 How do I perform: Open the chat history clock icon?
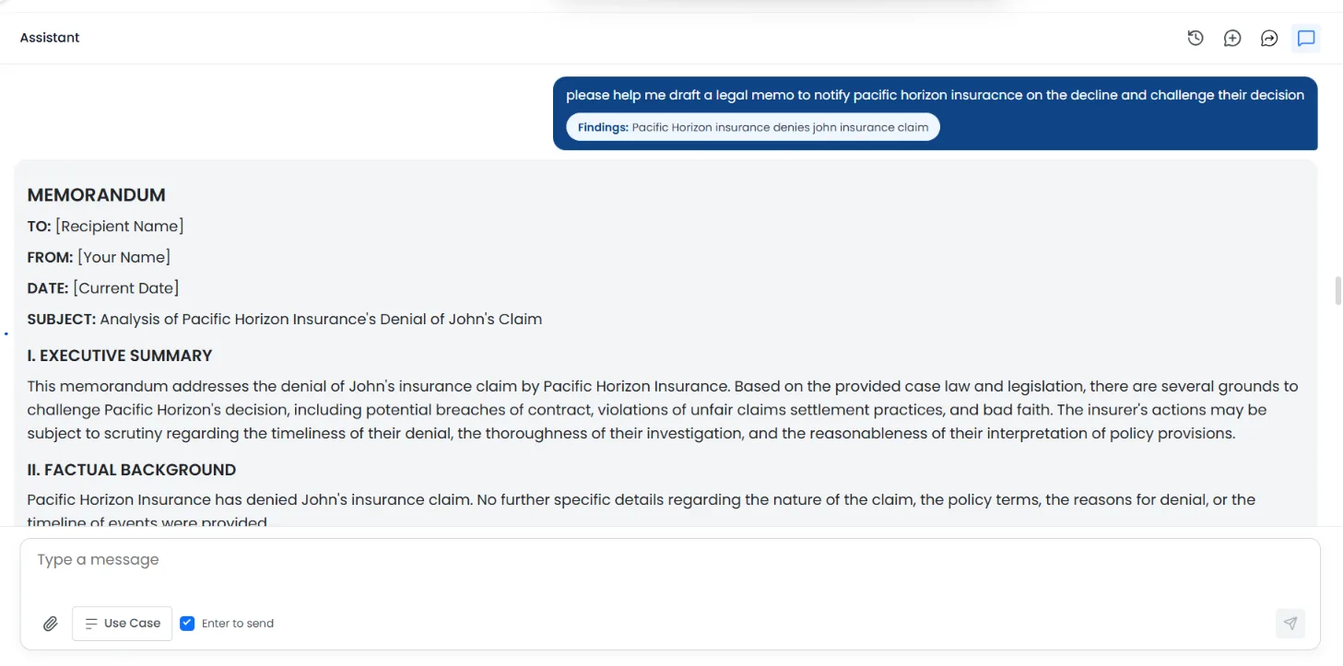[1196, 38]
